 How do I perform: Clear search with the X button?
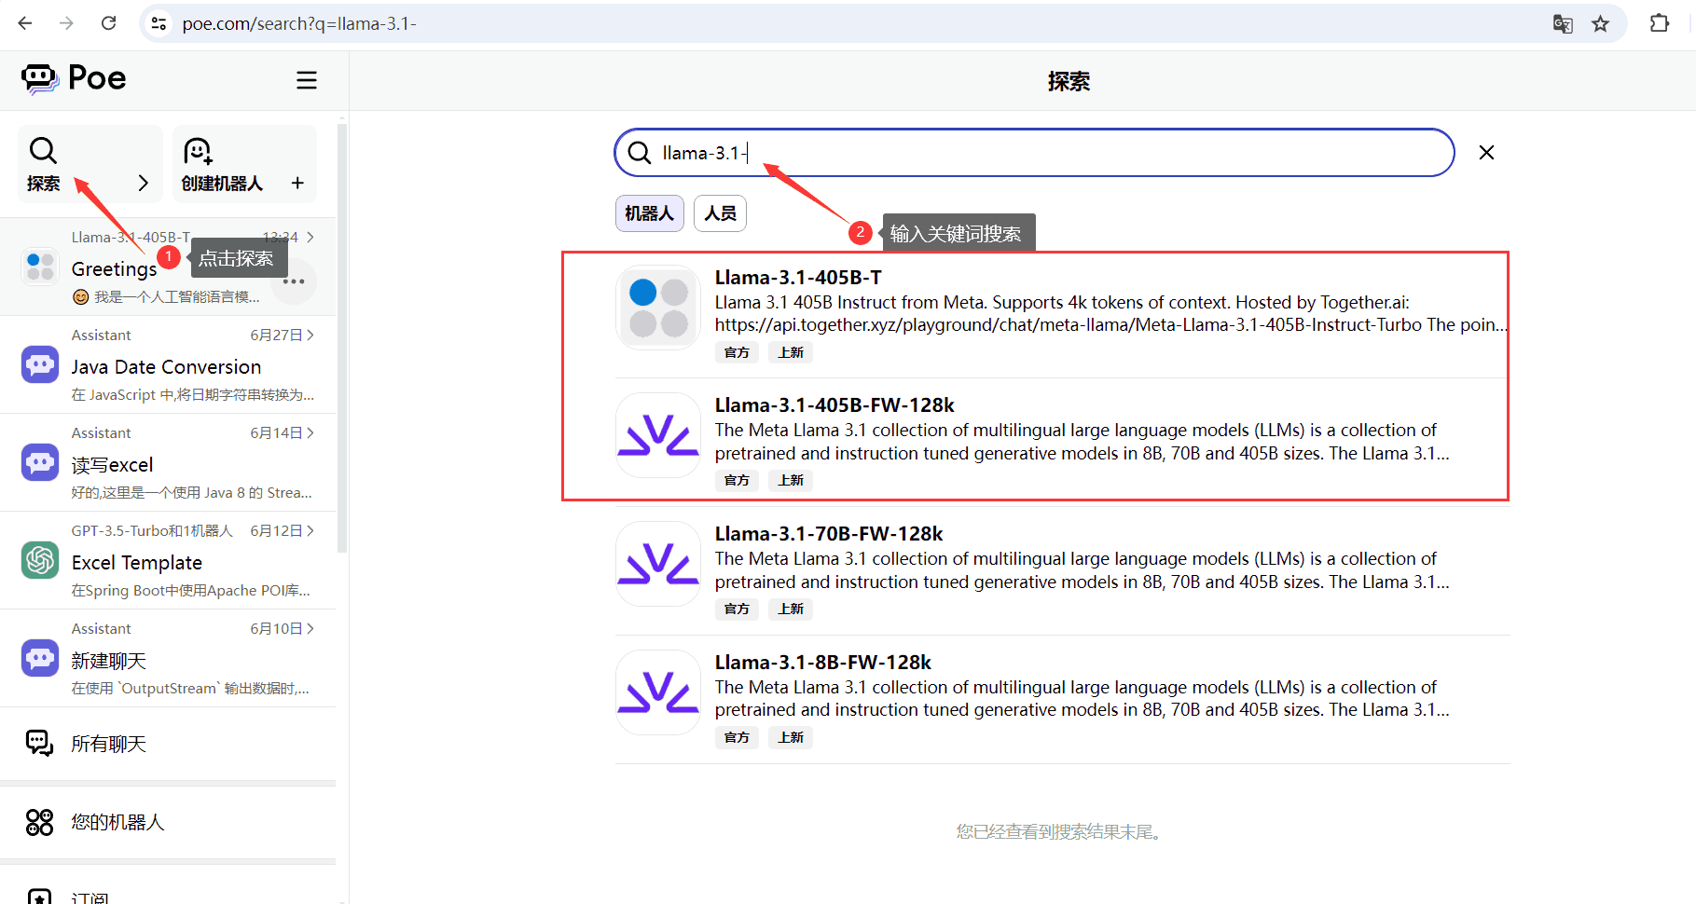[1487, 153]
